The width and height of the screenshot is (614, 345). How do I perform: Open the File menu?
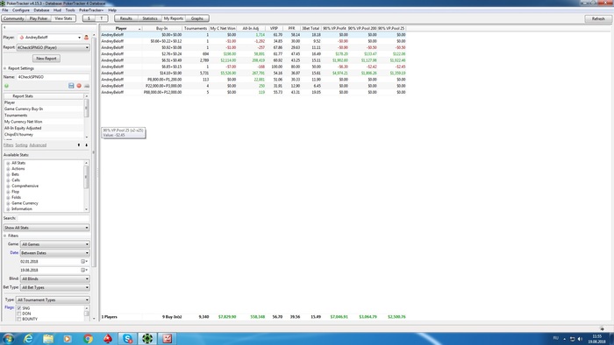5,11
